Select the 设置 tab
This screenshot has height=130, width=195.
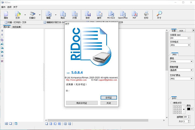[x=174, y=31]
